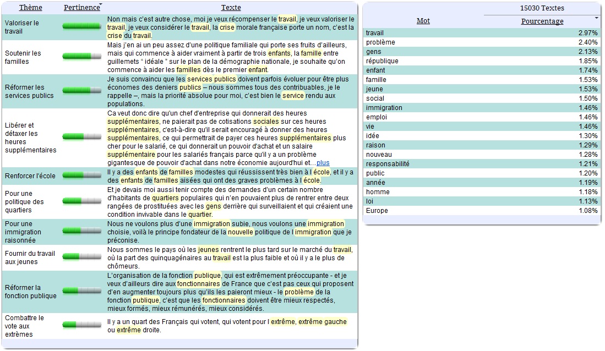The height and width of the screenshot is (351, 605).
Task: Select the word 'gens' in the Mot list
Action: click(x=373, y=52)
